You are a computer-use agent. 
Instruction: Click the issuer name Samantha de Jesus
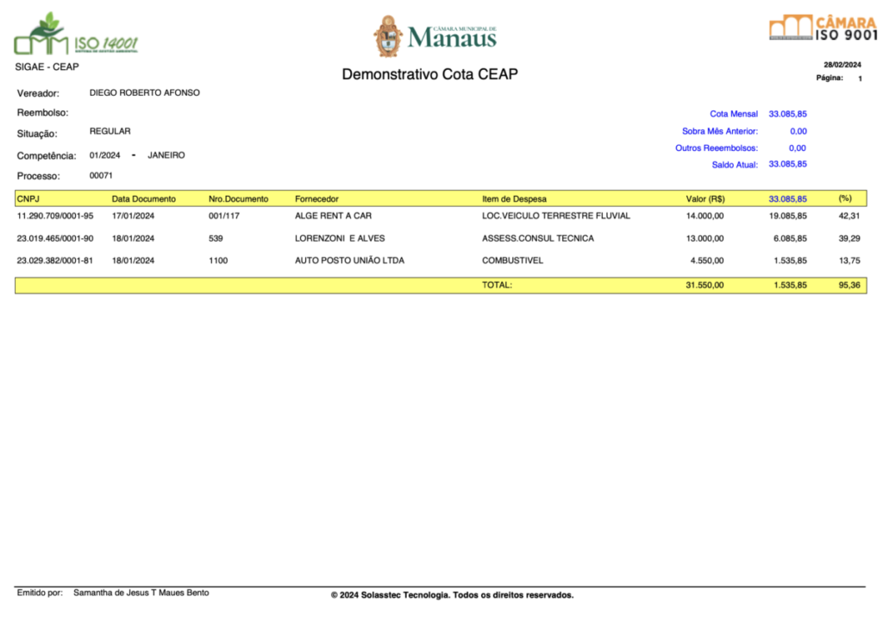[141, 593]
